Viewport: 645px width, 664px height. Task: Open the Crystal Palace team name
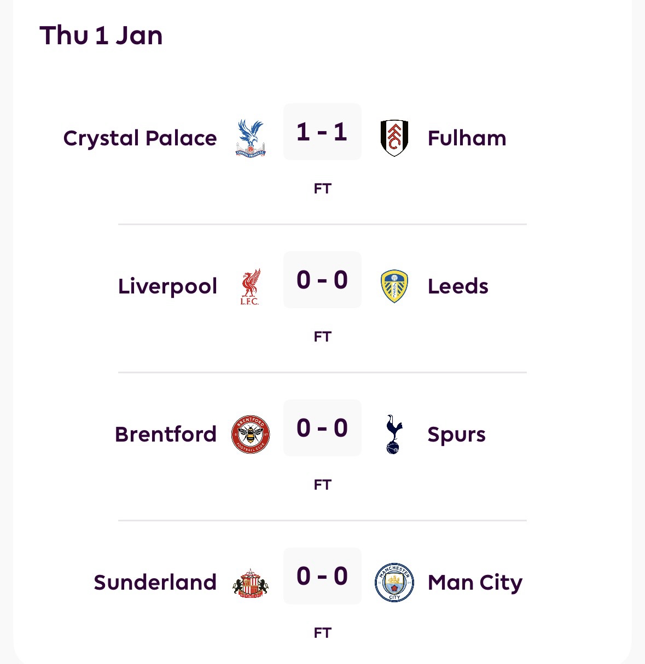click(x=140, y=138)
